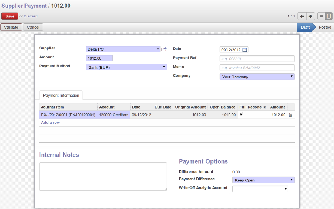
Task: Open the Payment Method dropdown
Action: [126, 67]
